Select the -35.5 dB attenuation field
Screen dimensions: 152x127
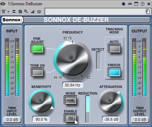click(x=111, y=119)
